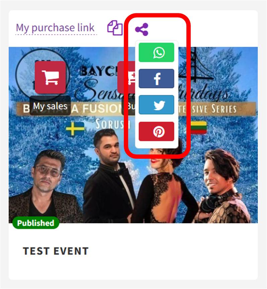
Task: Open the share icon menu
Action: tap(142, 29)
